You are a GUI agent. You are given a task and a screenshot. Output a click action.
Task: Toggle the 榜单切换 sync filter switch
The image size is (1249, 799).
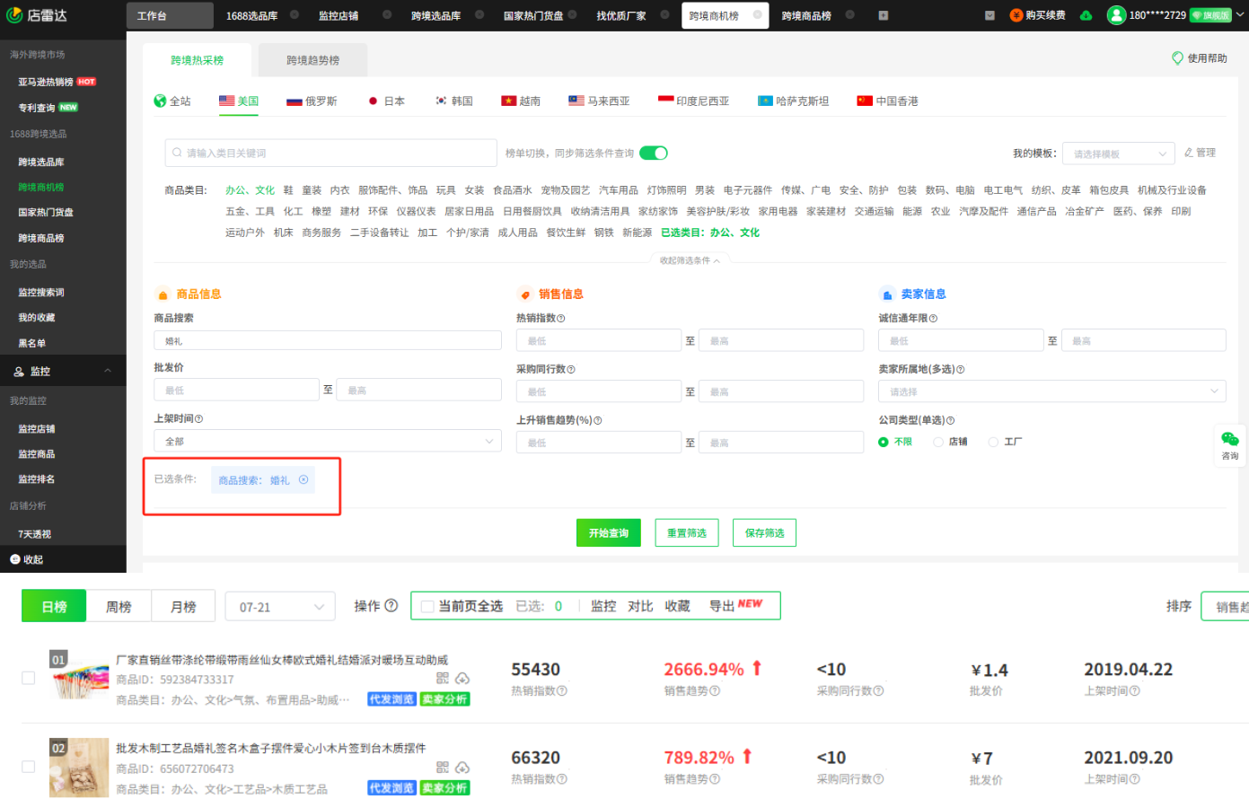(x=654, y=154)
